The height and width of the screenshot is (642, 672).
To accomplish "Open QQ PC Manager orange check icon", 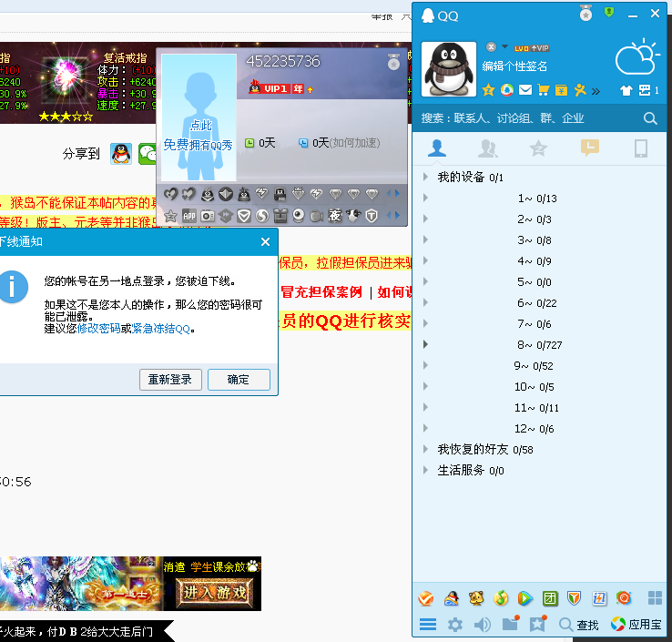I will pyautogui.click(x=426, y=598).
